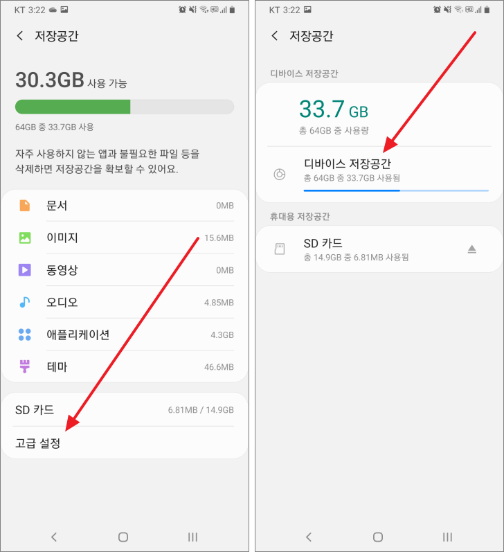Image resolution: width=504 pixels, height=552 pixels.
Task: Tap the 애플리케이션 four-dot apps icon
Action: (x=25, y=335)
